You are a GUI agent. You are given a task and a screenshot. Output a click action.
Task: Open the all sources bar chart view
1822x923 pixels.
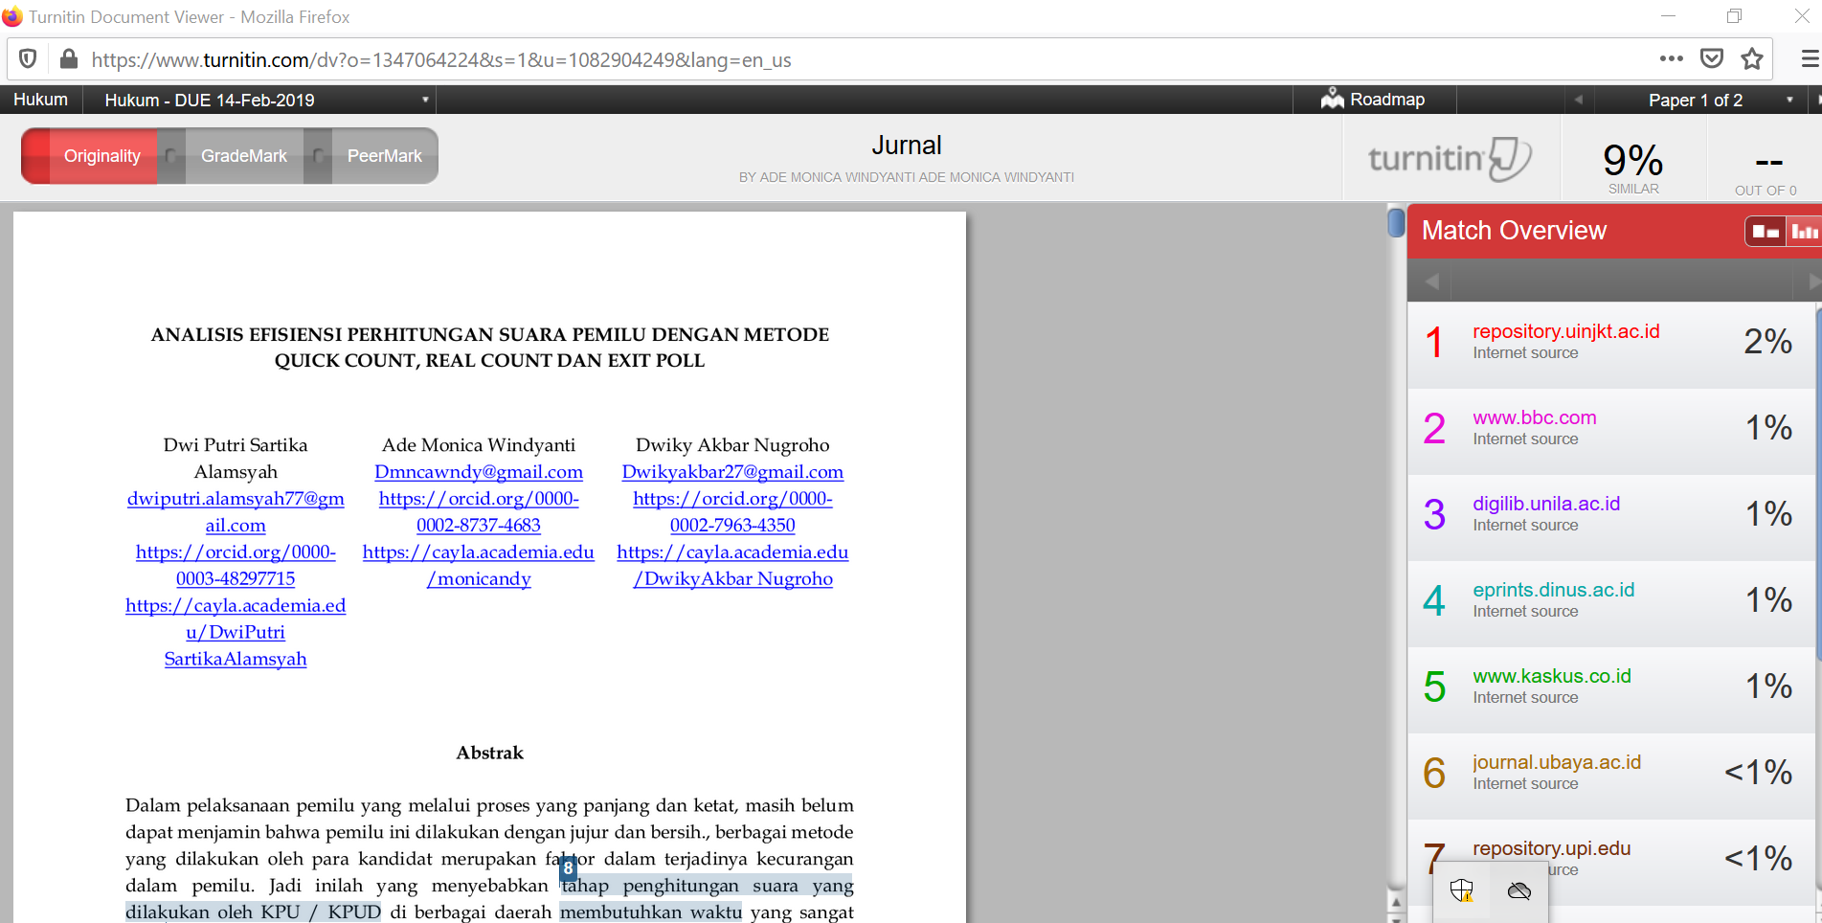pos(1804,232)
